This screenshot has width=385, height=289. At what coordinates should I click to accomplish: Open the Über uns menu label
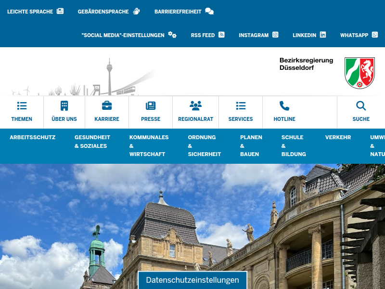(x=64, y=119)
